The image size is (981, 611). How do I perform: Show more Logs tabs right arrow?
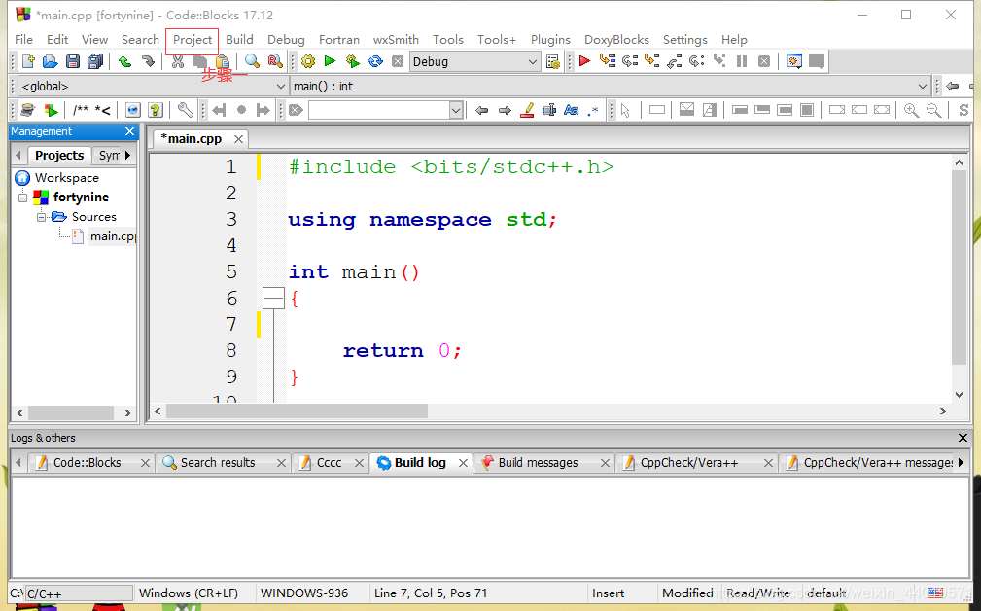click(961, 463)
